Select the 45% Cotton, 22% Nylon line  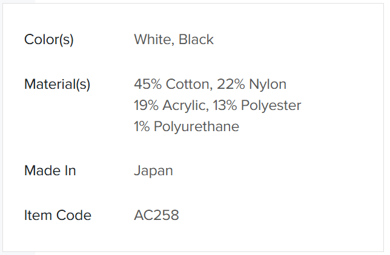point(210,84)
